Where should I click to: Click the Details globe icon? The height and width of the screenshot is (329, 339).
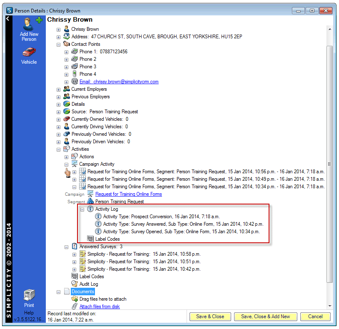[x=67, y=104]
